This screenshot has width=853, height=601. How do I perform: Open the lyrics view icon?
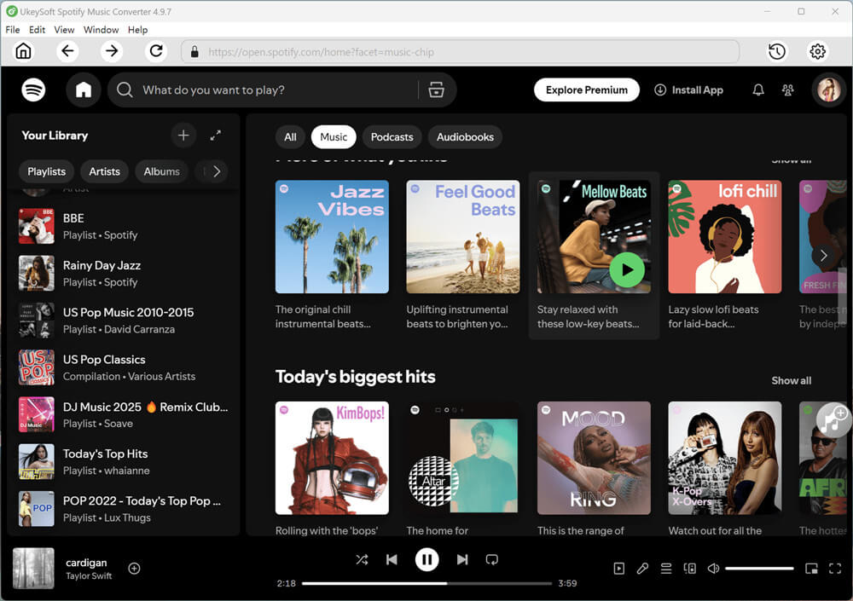[x=642, y=569]
